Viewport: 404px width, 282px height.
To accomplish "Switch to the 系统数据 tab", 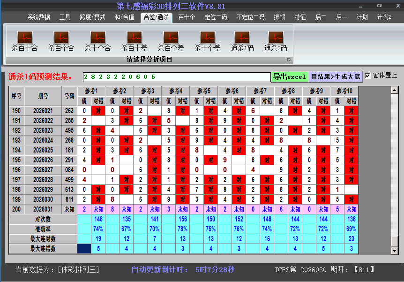I will [x=38, y=17].
